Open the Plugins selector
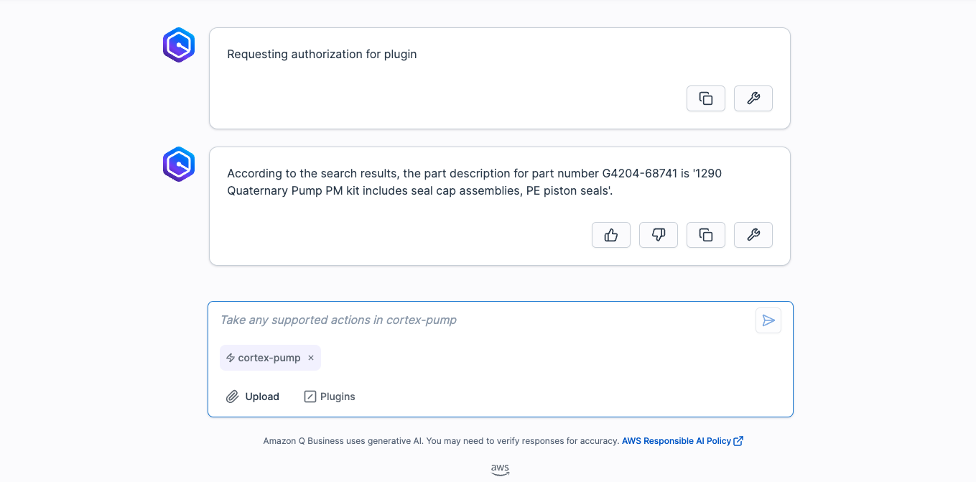This screenshot has height=482, width=976. pyautogui.click(x=330, y=397)
